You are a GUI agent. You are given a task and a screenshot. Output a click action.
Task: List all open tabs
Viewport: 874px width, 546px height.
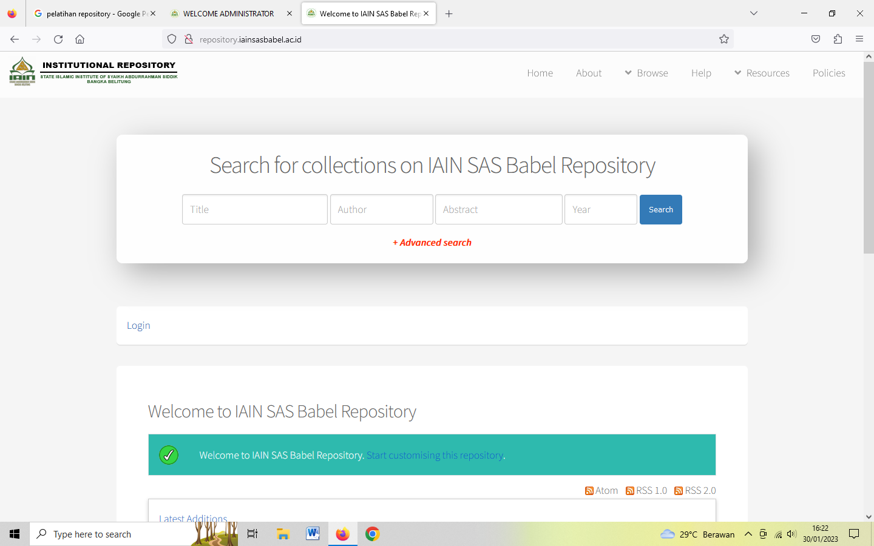point(754,13)
